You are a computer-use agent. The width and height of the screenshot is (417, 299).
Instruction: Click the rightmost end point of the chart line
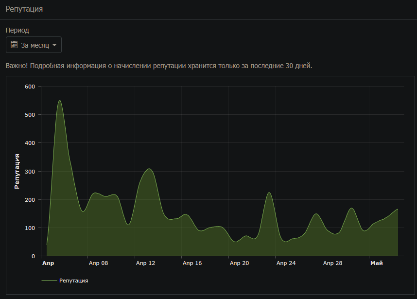[x=398, y=209]
